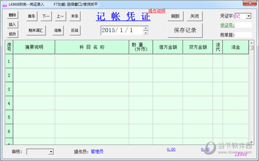This screenshot has width=259, height=161.
Task: Go to next record with 下一
Action: 46,16
